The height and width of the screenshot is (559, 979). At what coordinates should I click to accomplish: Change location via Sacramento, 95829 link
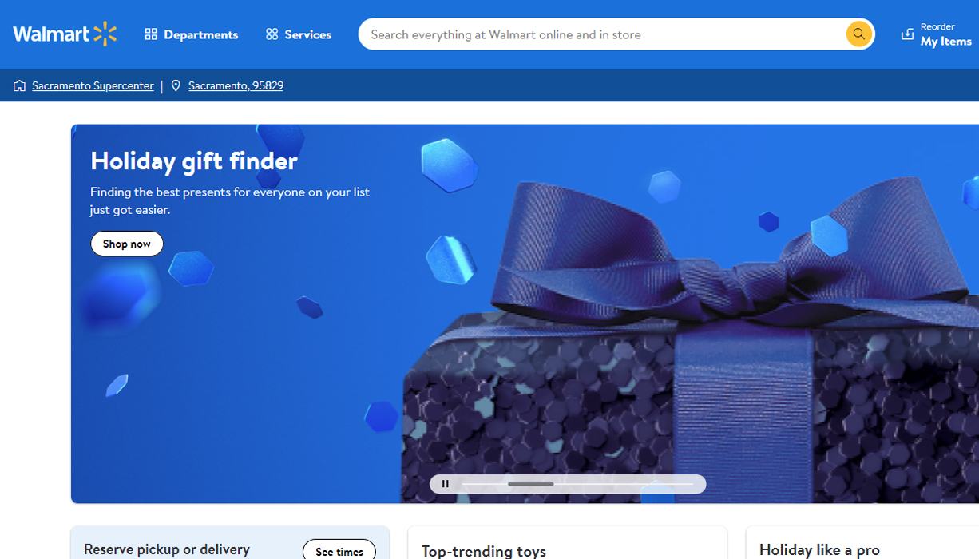pyautogui.click(x=236, y=85)
